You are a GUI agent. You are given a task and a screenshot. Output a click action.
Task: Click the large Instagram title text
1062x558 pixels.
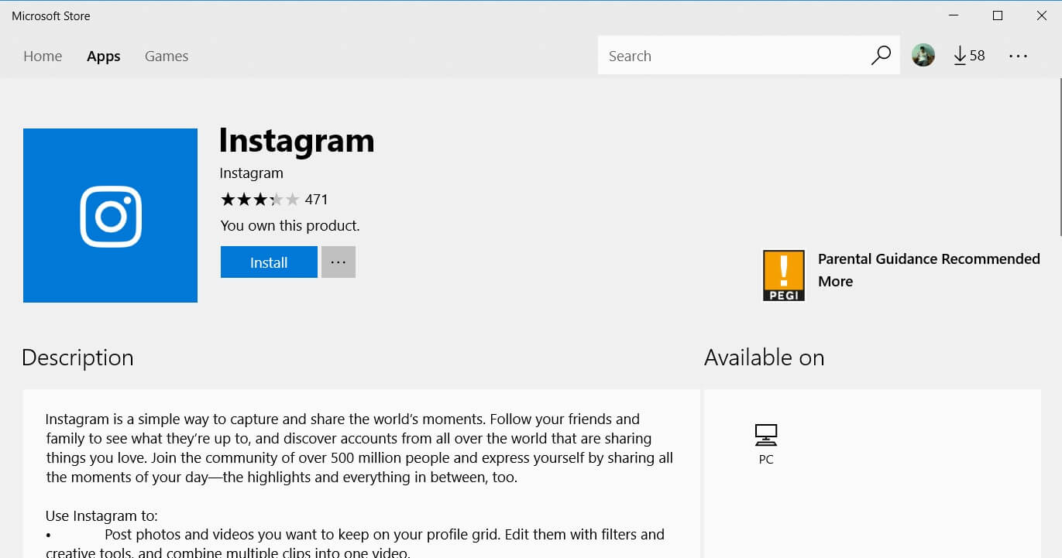coord(297,140)
